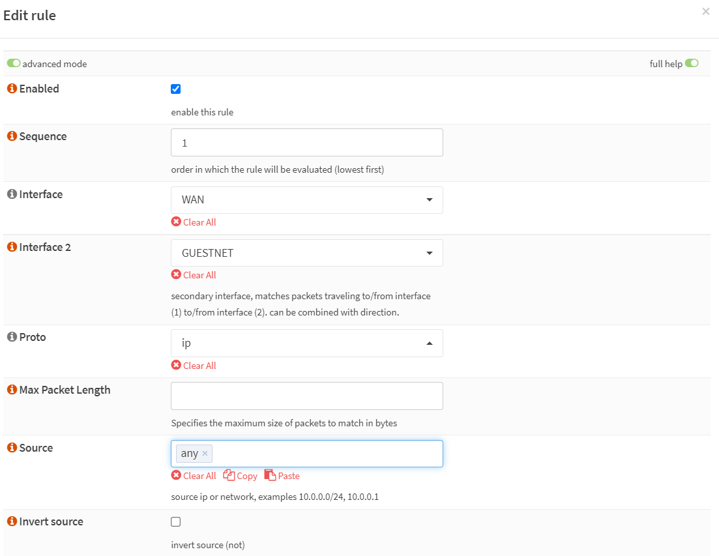Toggle the advanced mode switch
This screenshot has height=556, width=719.
tap(14, 64)
